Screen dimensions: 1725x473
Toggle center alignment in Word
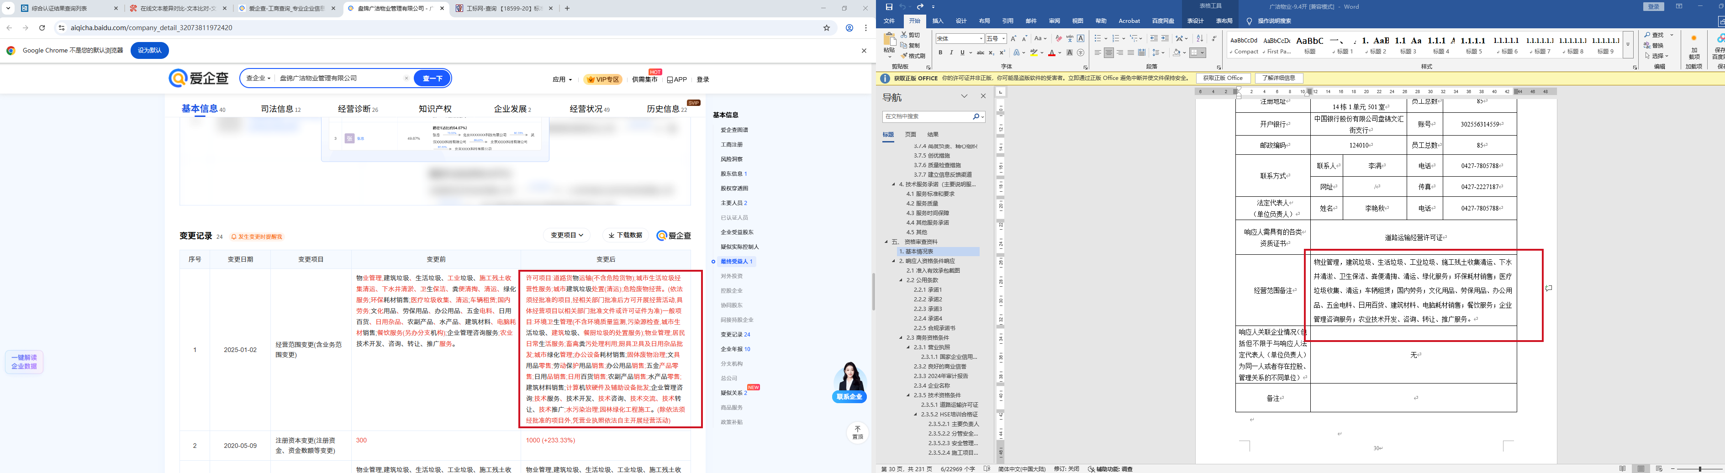(x=1109, y=53)
